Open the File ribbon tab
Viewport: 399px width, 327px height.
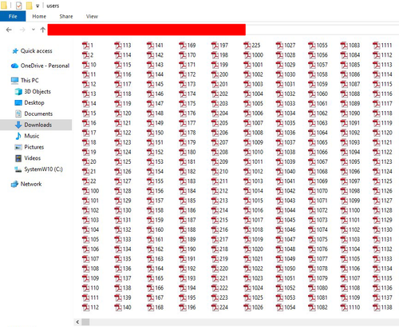pos(13,16)
